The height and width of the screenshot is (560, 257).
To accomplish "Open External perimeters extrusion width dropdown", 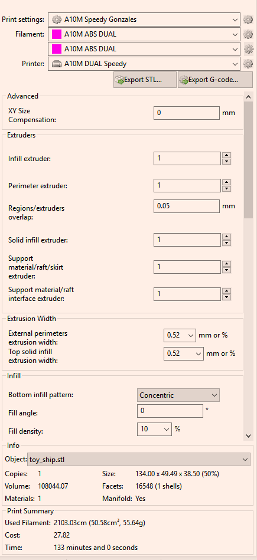I will coord(180,335).
